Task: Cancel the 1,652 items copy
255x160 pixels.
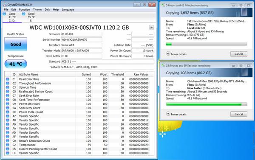Action: pyautogui.click(x=239, y=54)
